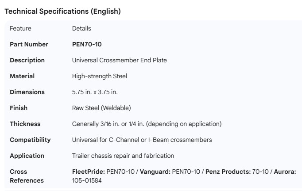The height and width of the screenshot is (191, 302).
Task: Click the High-strength Steel value
Action: click(x=99, y=76)
